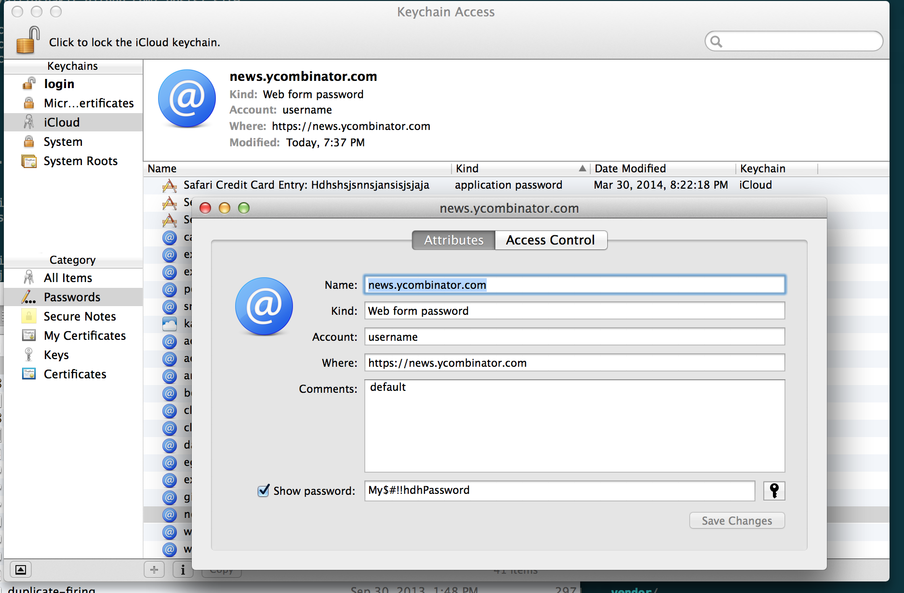Viewport: 904px width, 593px height.
Task: Click the login keychain unlocked padlock icon
Action: (x=29, y=84)
